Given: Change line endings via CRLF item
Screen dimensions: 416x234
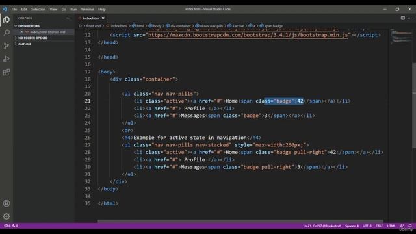Looking at the screenshot, I should [x=379, y=226].
